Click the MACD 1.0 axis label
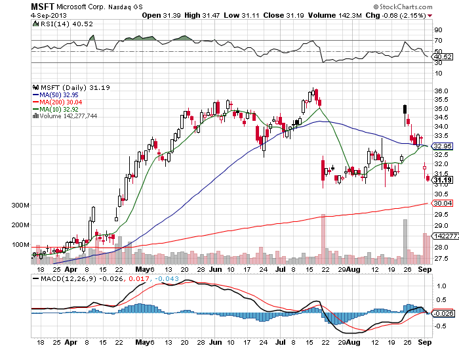459x348 pixels. pos(441,286)
